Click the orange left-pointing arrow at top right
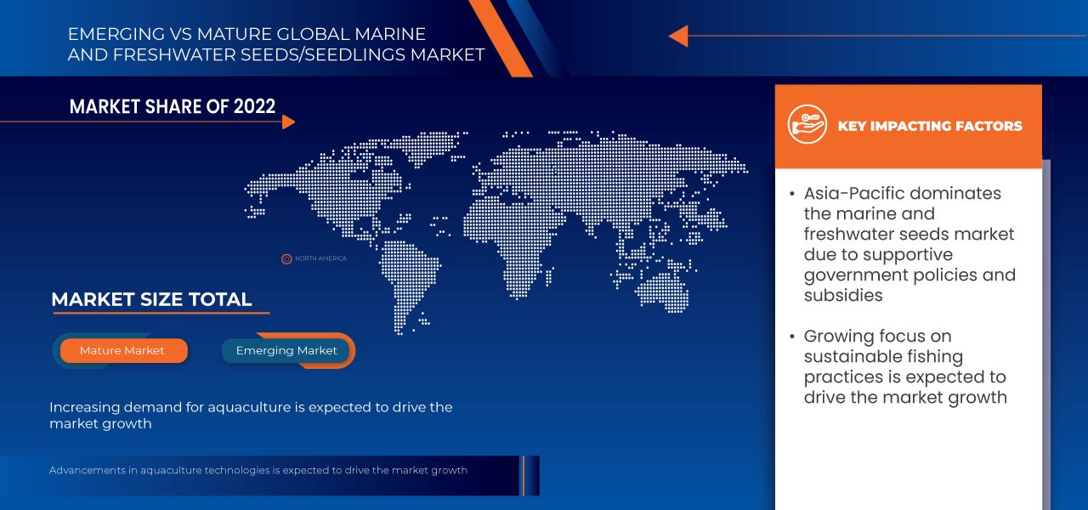The height and width of the screenshot is (510, 1088). [677, 36]
